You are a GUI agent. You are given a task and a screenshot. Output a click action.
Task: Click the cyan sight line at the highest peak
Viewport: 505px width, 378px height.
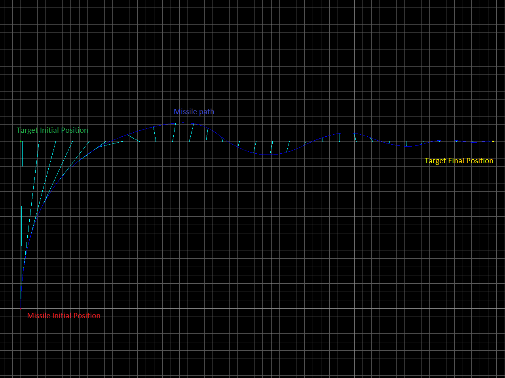(174, 132)
